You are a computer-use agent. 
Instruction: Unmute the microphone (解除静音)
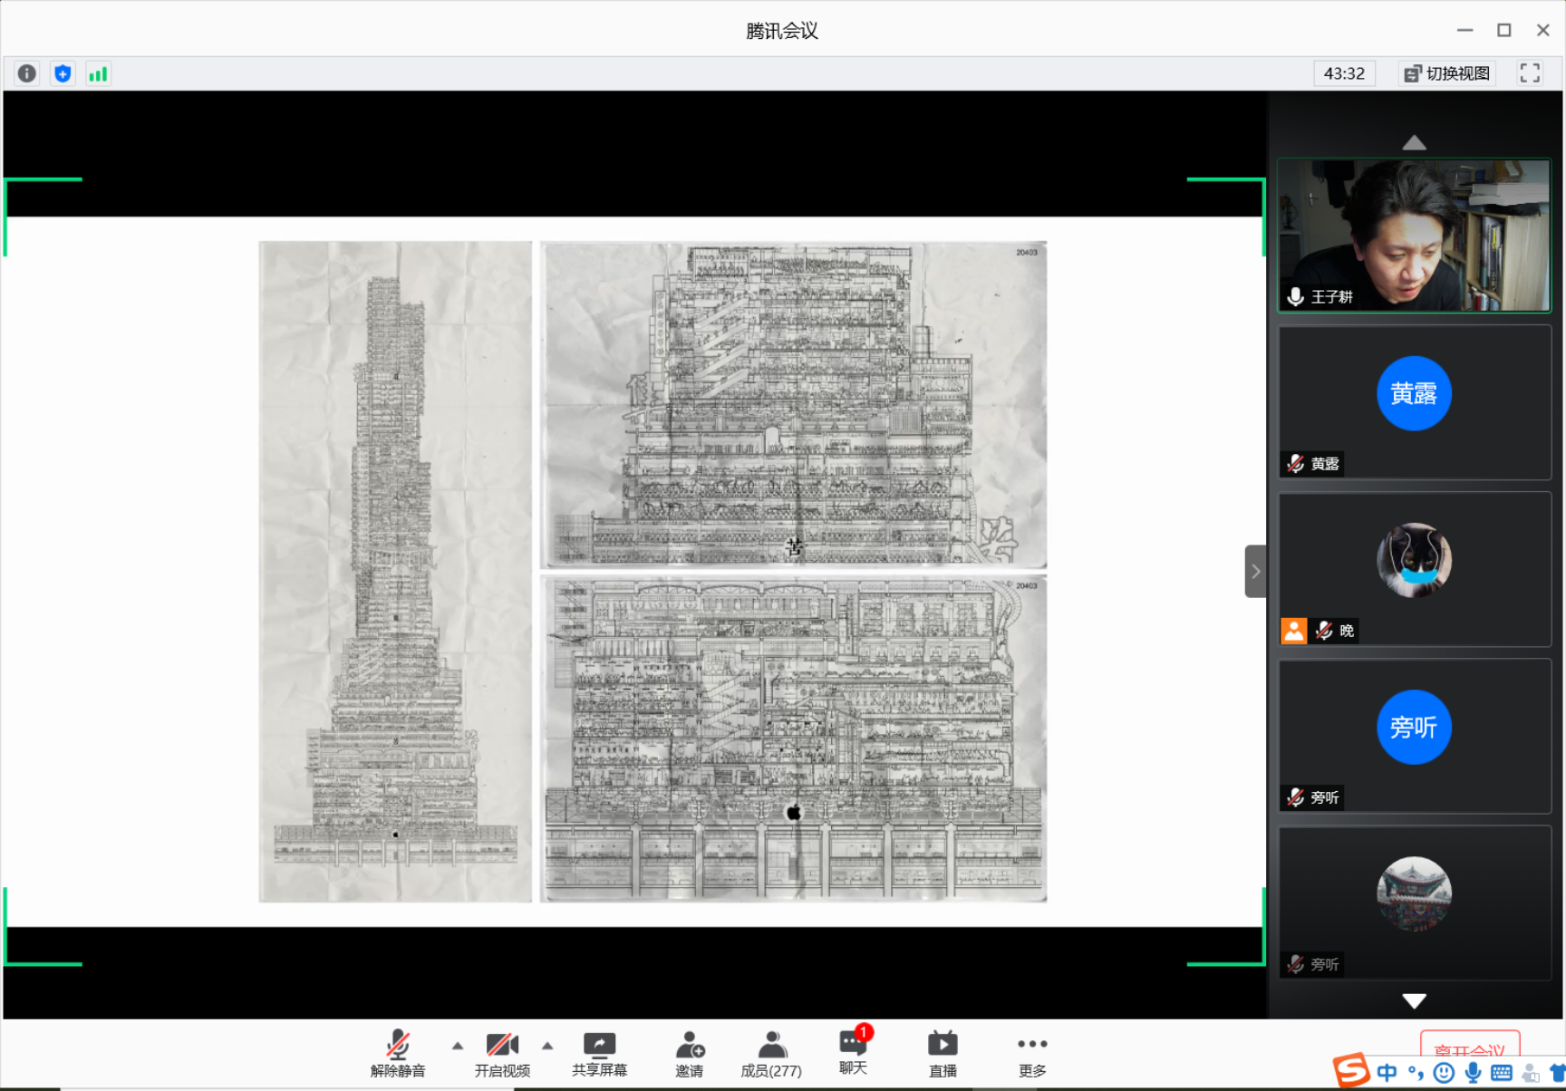coord(398,1054)
